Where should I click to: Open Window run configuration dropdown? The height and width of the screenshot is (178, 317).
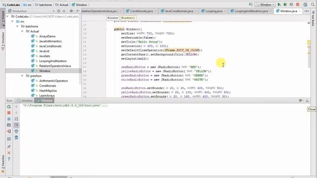point(265,4)
